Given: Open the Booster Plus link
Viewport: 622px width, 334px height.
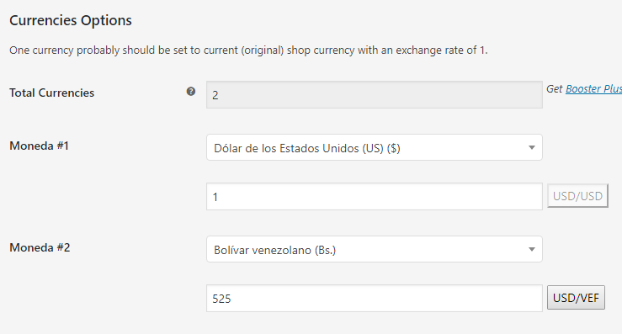Looking at the screenshot, I should click(594, 89).
